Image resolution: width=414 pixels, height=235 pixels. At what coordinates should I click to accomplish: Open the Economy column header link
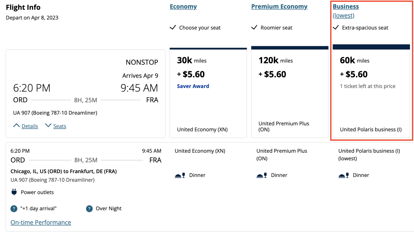click(x=183, y=6)
